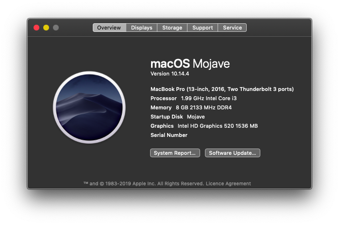Click the '8 GB 2133 MHz DDR4' value
This screenshot has height=225, width=339.
point(203,107)
